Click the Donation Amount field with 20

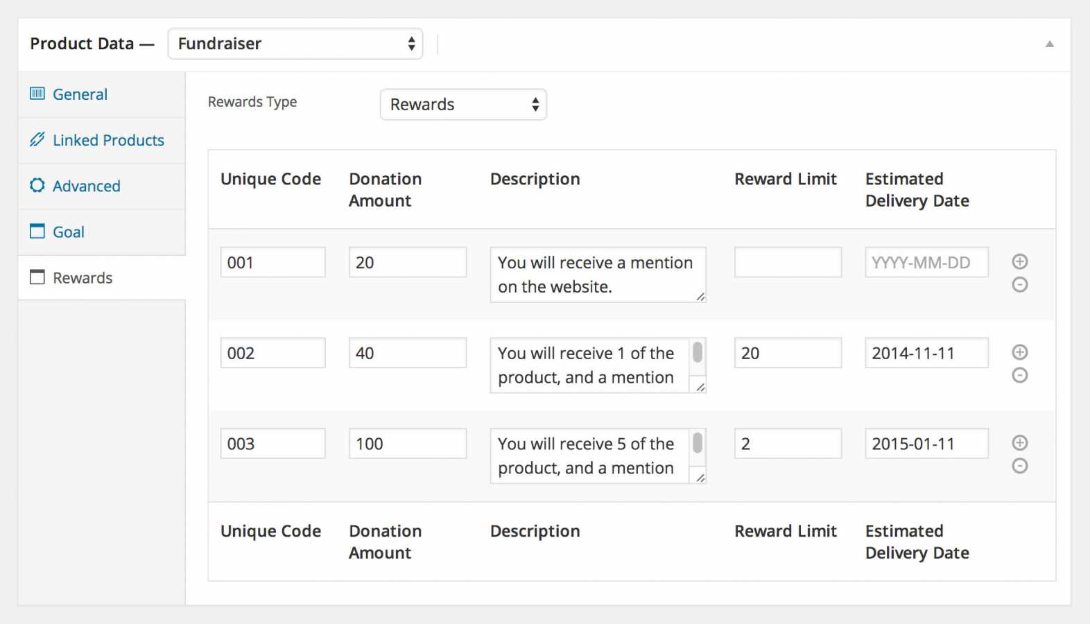click(x=408, y=262)
